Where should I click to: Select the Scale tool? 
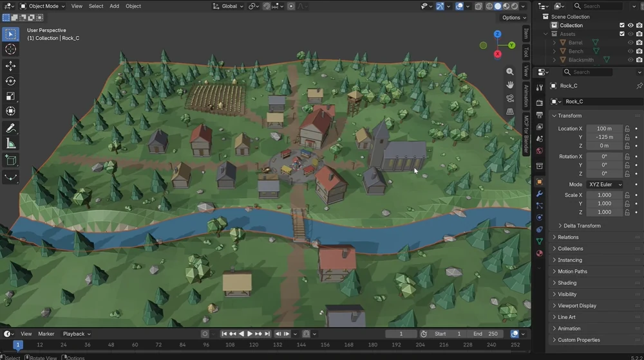pos(11,96)
